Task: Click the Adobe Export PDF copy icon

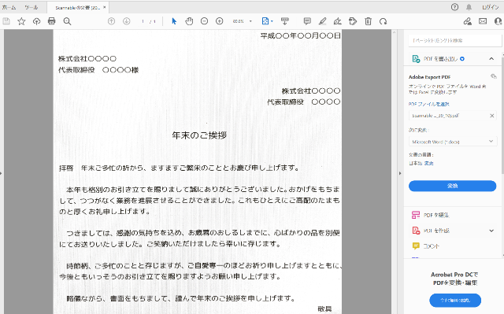Action: (x=494, y=76)
